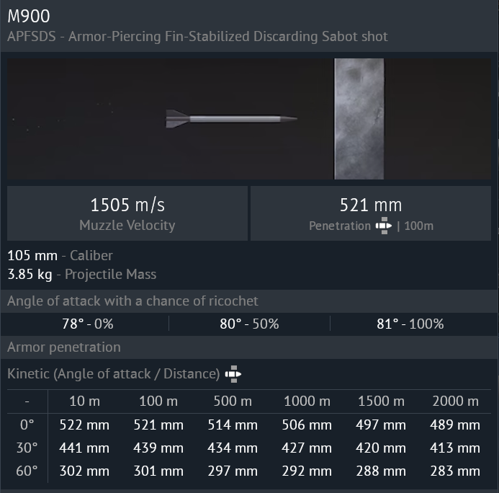Image resolution: width=499 pixels, height=493 pixels.
Task: Click the grey armor plate in preview
Action: [x=359, y=119]
